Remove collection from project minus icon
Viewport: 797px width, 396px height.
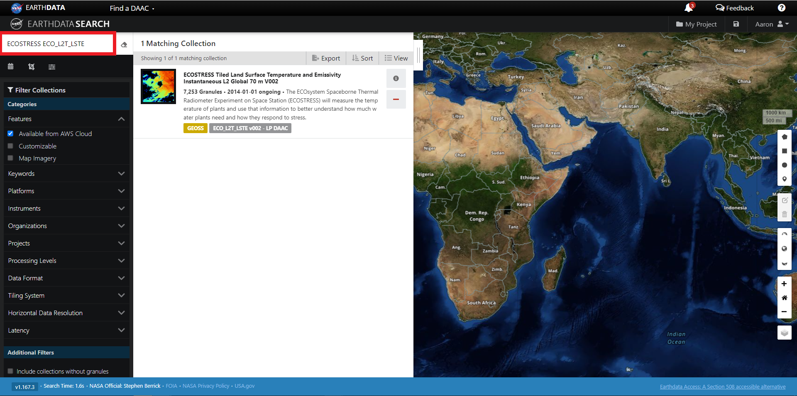(x=396, y=100)
